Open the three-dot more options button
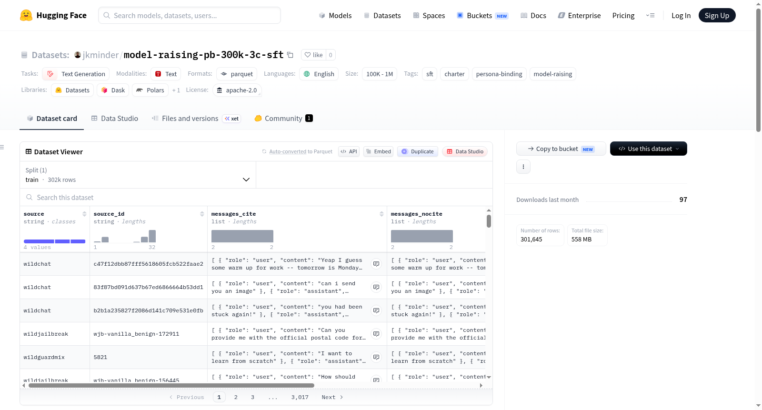The image size is (762, 410). point(523,167)
